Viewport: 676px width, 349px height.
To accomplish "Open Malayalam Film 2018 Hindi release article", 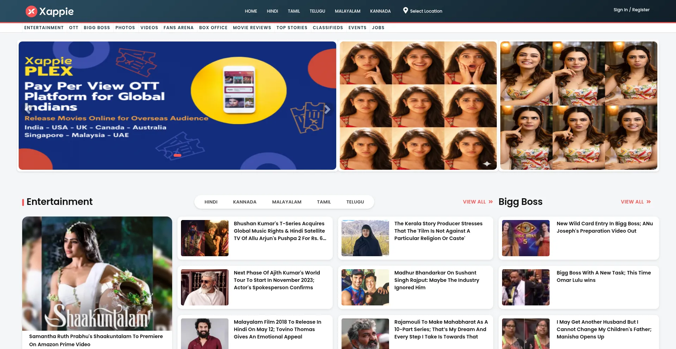I will click(277, 329).
